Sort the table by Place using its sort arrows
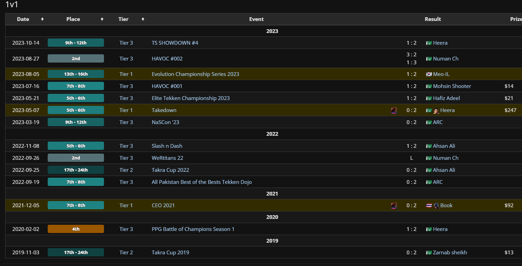Screen dimensions: 522x266 pyautogui.click(x=102, y=19)
